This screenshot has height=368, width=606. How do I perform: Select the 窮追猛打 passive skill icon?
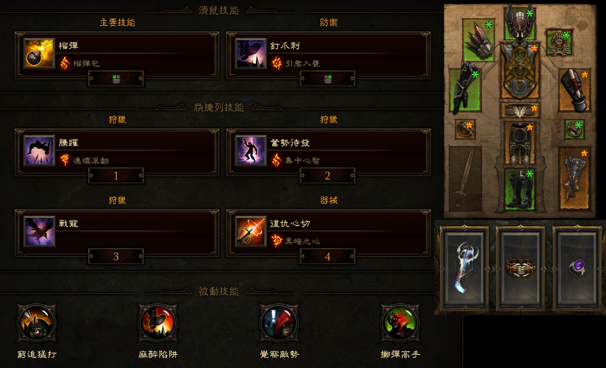tap(37, 323)
